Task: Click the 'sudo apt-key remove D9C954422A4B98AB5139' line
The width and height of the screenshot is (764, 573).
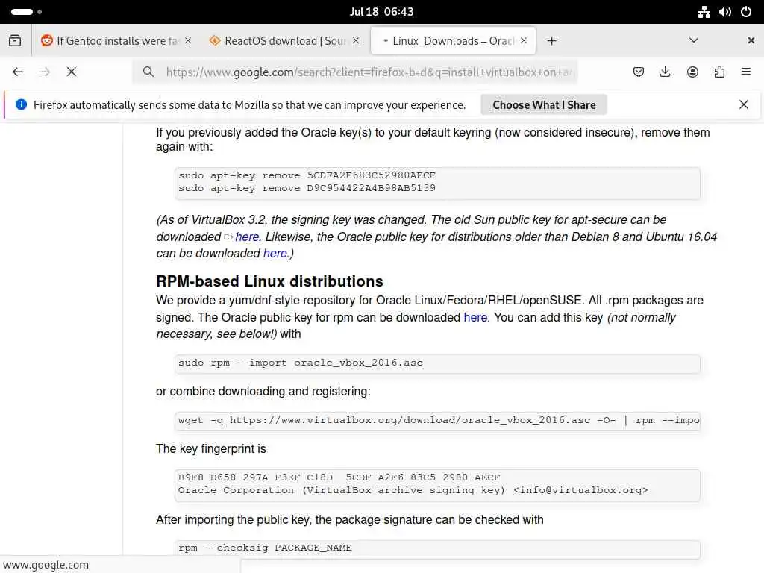Action: (x=307, y=188)
